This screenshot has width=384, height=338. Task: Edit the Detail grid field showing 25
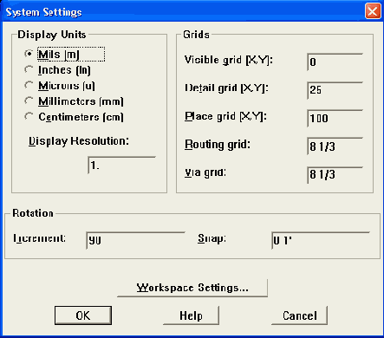[335, 90]
